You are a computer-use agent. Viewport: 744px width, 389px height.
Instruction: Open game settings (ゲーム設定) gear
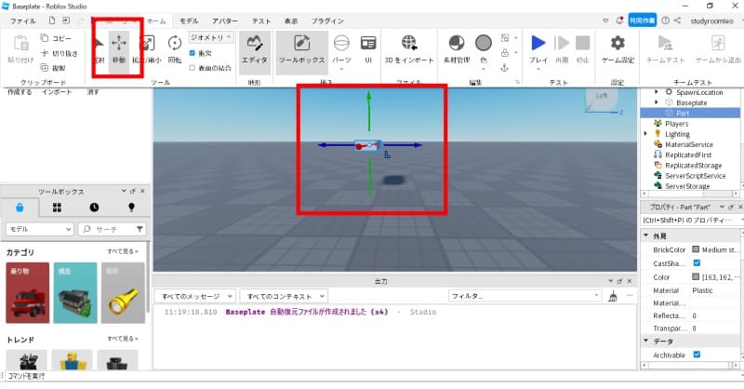618,50
